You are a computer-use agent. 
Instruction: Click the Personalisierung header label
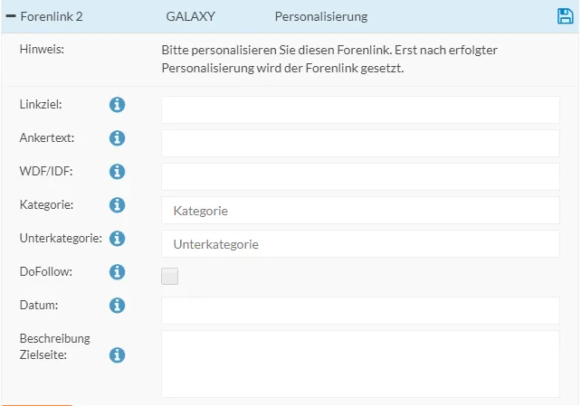[x=321, y=16]
